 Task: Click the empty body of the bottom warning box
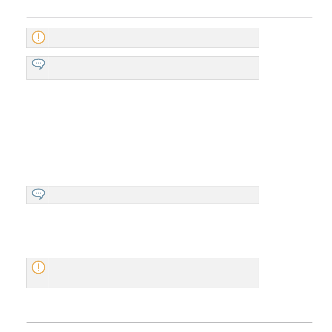tap(153, 273)
